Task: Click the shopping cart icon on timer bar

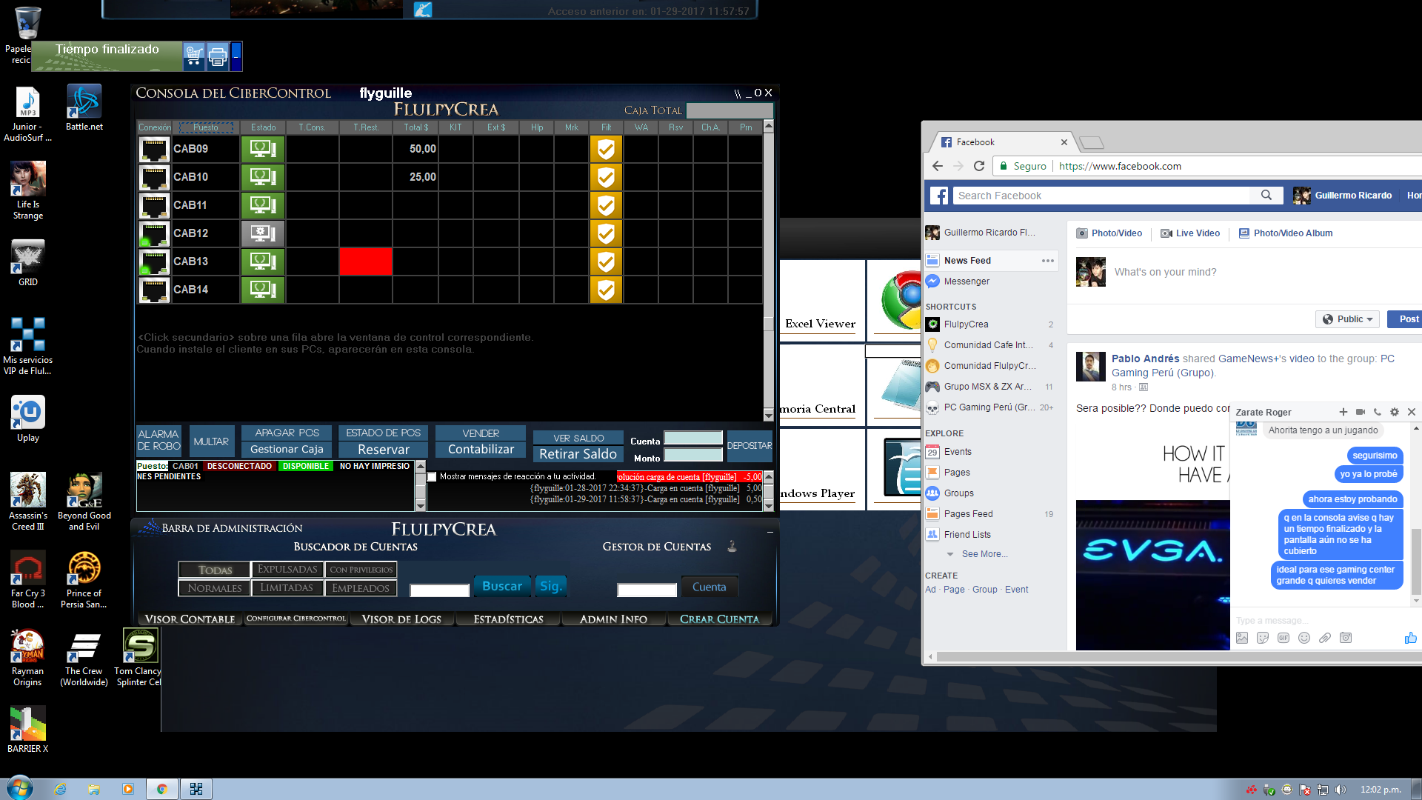Action: (x=194, y=56)
